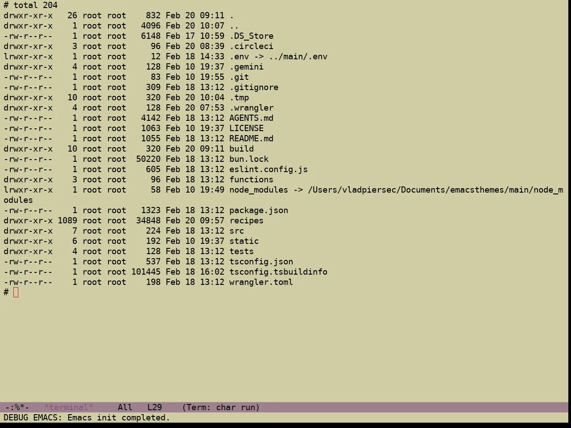Select the package.json file name

(259, 210)
